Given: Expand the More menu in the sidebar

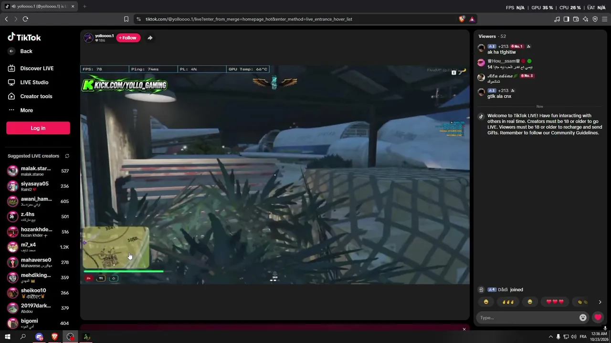Looking at the screenshot, I should (x=21, y=110).
